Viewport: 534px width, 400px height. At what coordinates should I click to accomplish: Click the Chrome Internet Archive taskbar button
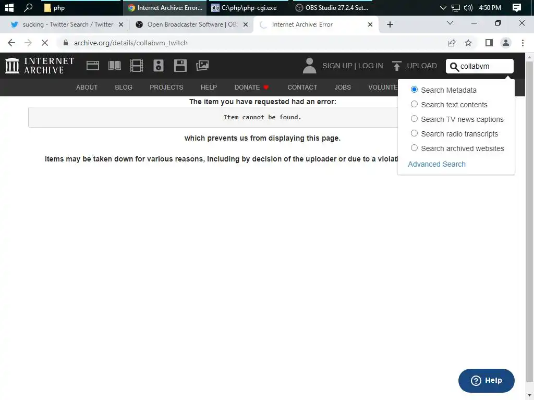point(165,7)
